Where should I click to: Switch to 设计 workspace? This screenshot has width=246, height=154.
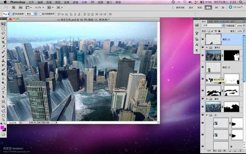pyautogui.click(x=191, y=7)
